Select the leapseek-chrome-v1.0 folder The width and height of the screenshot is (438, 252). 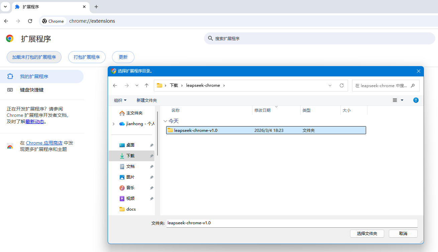pos(196,130)
